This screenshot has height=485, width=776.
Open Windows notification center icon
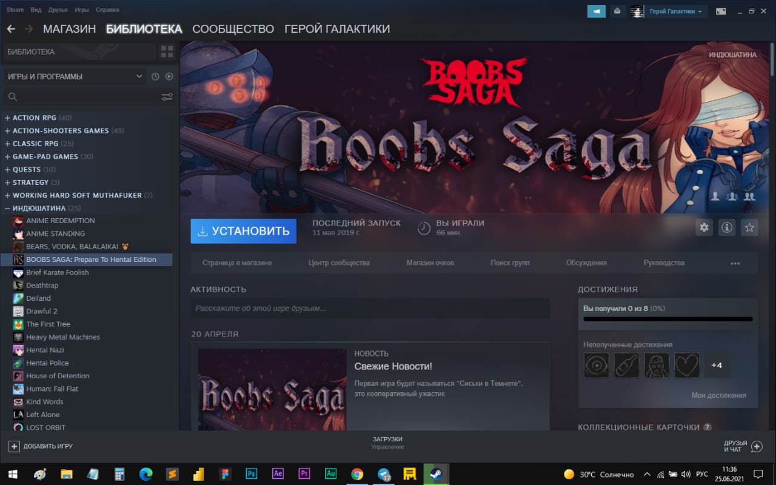(758, 473)
